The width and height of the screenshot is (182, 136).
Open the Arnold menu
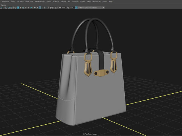point(105,2)
